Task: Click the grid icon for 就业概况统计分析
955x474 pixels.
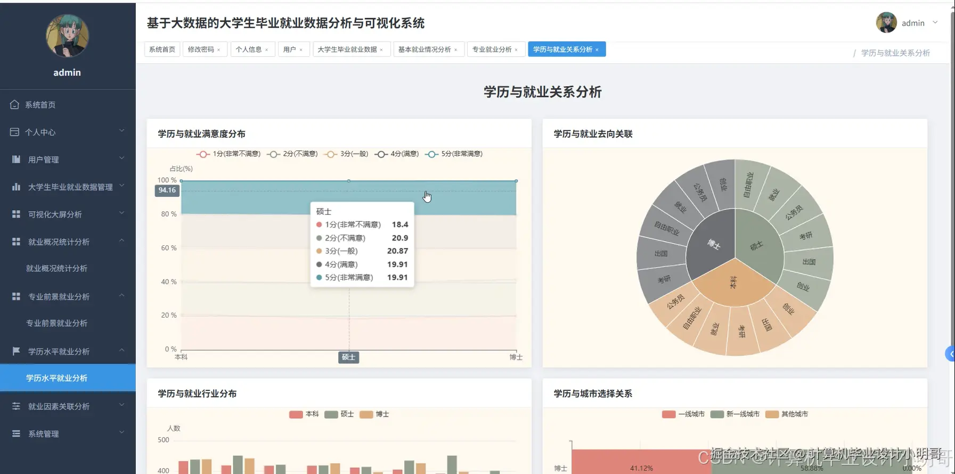Action: pyautogui.click(x=16, y=242)
